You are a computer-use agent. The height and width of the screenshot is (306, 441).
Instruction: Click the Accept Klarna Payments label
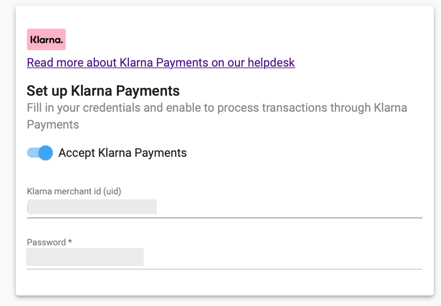pyautogui.click(x=123, y=153)
